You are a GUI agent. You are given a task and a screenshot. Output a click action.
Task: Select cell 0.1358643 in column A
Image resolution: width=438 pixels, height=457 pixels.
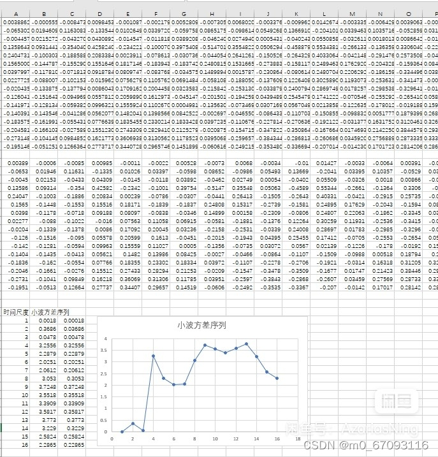pos(16,47)
